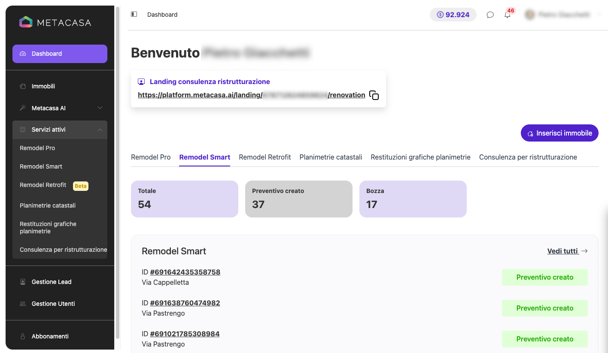Switch to the Remodel Retrofit tab
This screenshot has width=608, height=353.
point(265,157)
